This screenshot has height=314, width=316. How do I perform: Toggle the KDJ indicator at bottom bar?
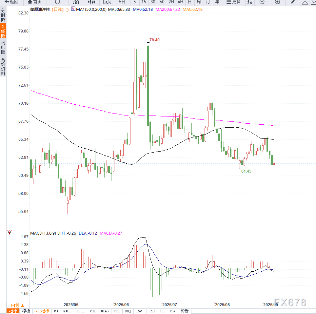[128, 311]
